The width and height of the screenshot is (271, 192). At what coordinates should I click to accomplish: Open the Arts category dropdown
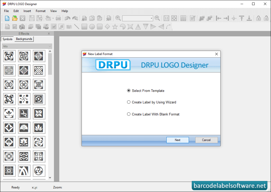27,46
